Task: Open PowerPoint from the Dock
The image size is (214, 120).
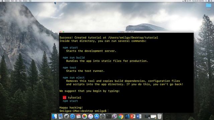Action: 133,116
